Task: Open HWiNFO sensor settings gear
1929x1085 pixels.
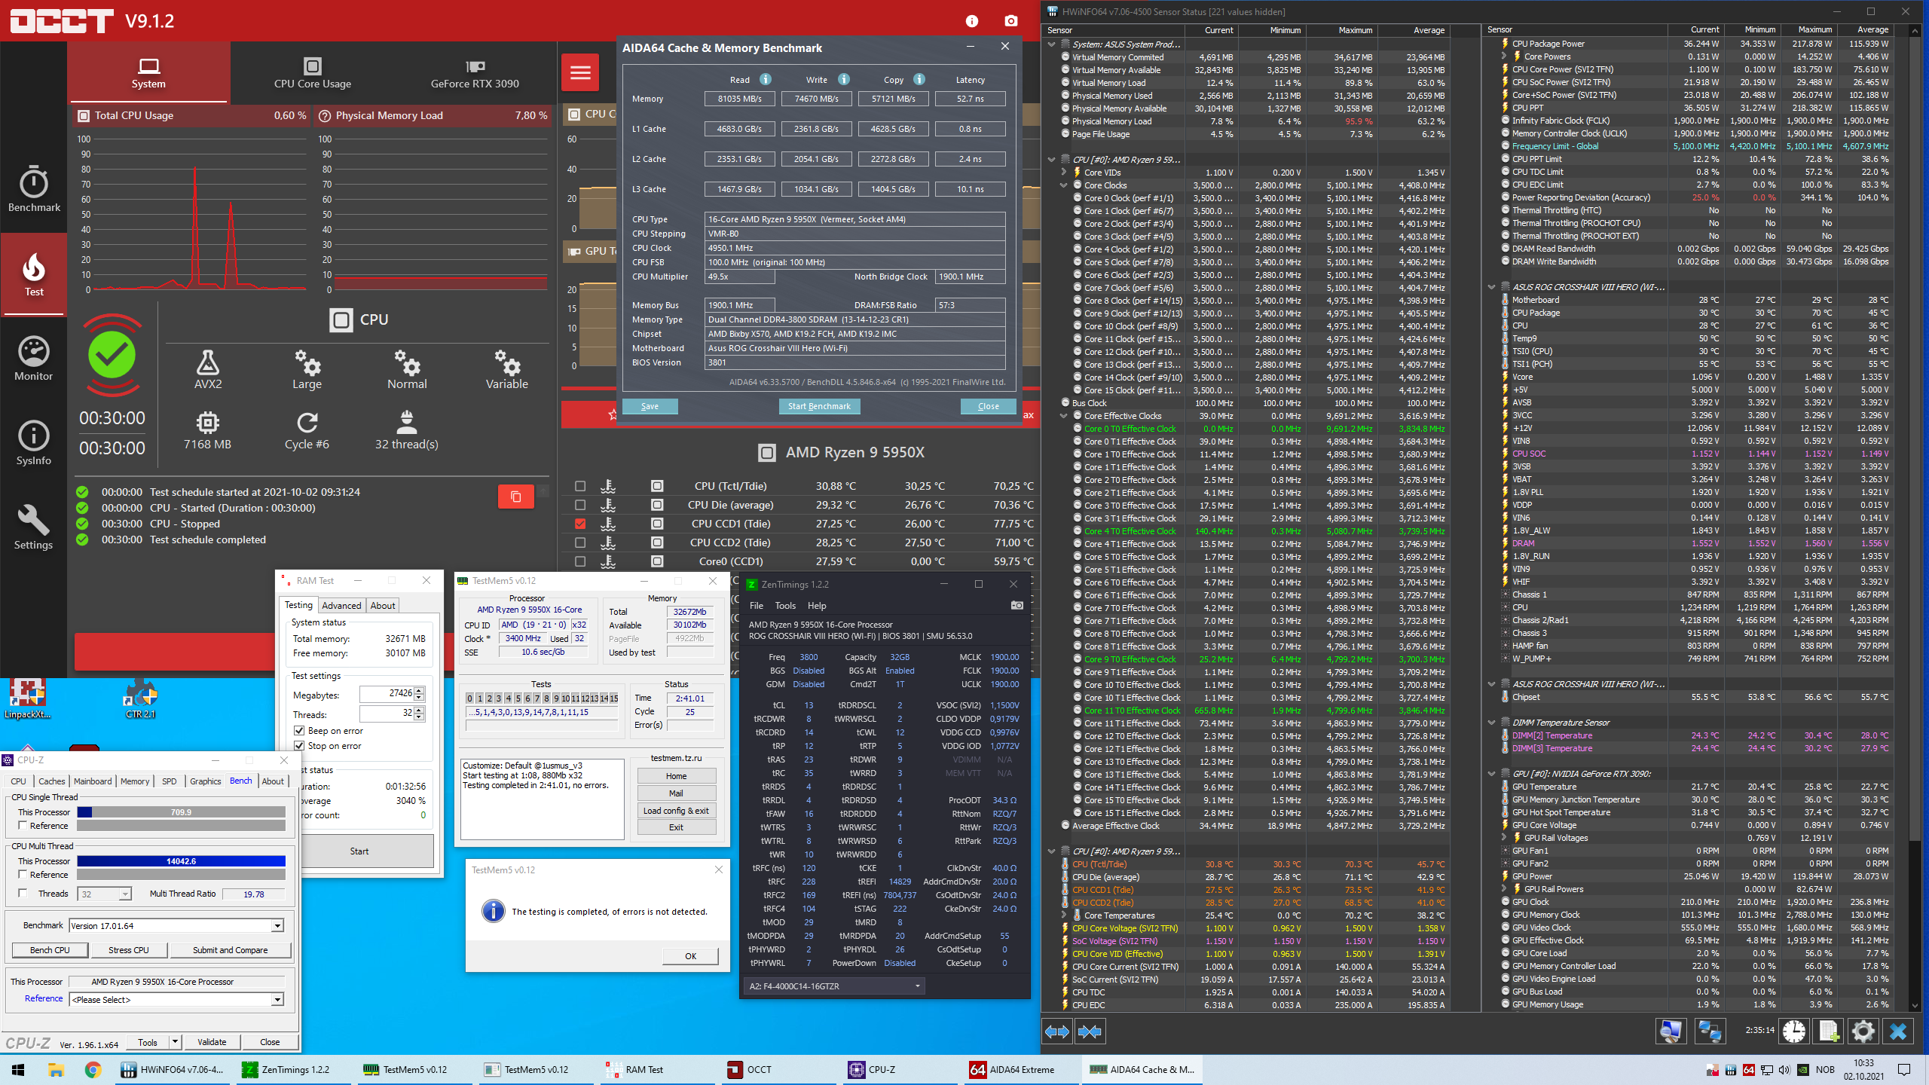Action: (1863, 1031)
